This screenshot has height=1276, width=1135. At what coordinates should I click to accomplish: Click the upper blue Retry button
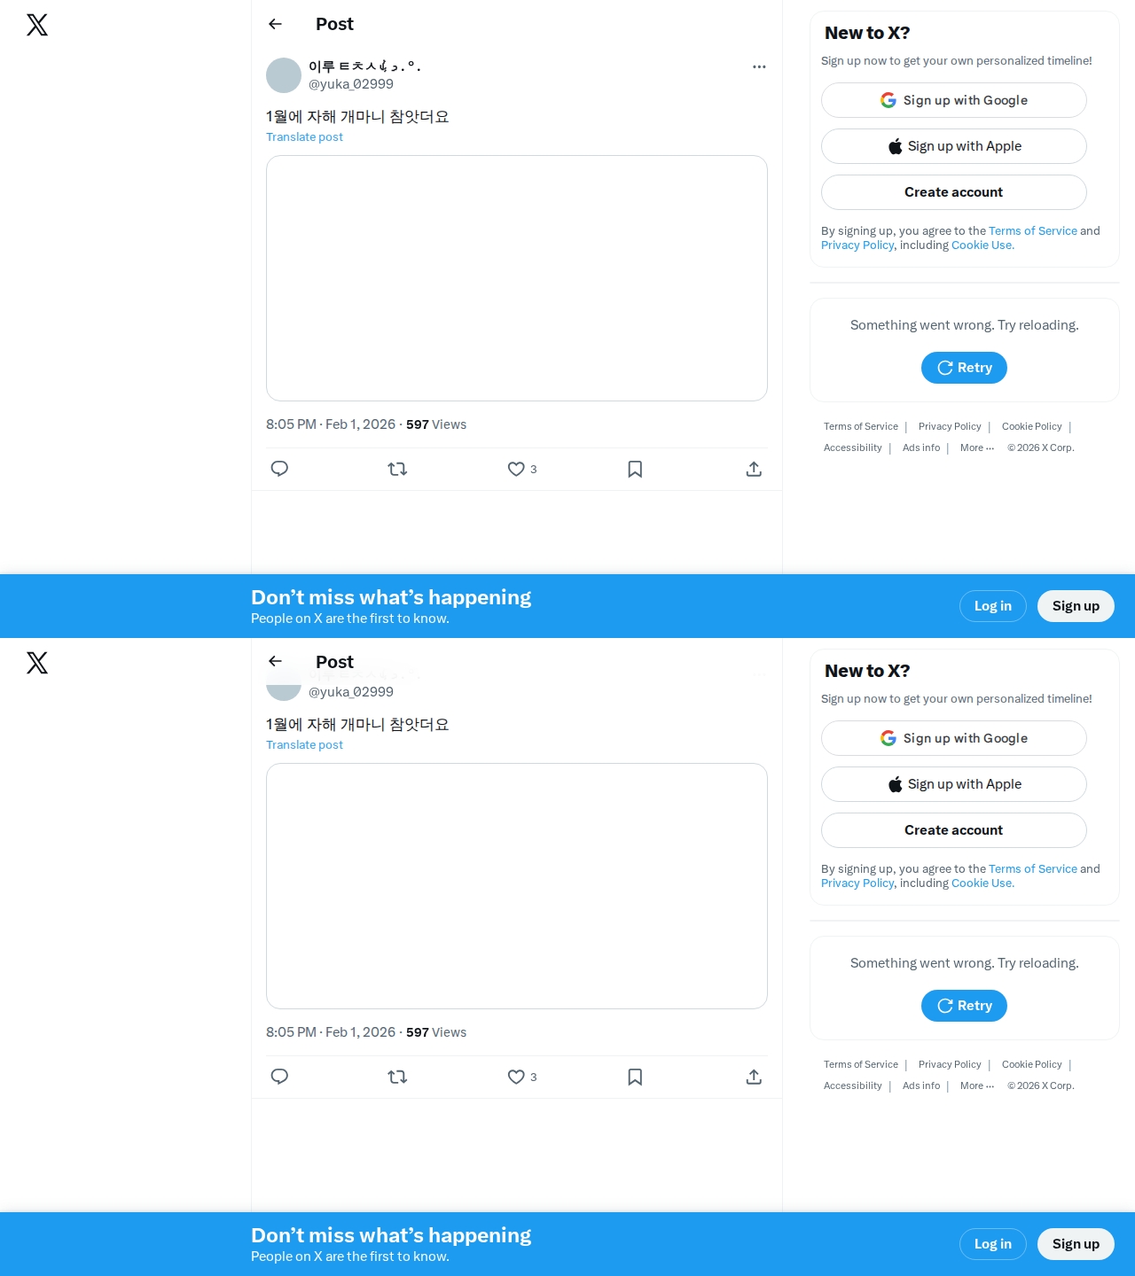964,368
